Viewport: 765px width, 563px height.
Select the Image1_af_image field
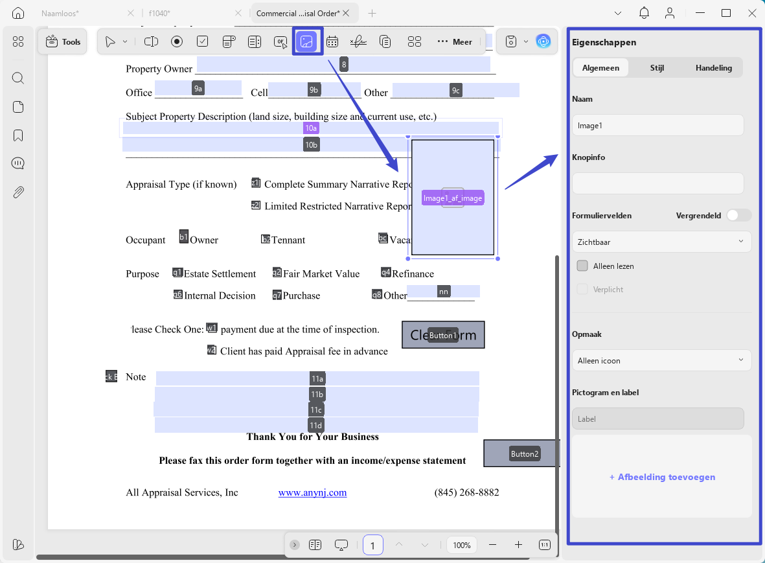click(453, 198)
